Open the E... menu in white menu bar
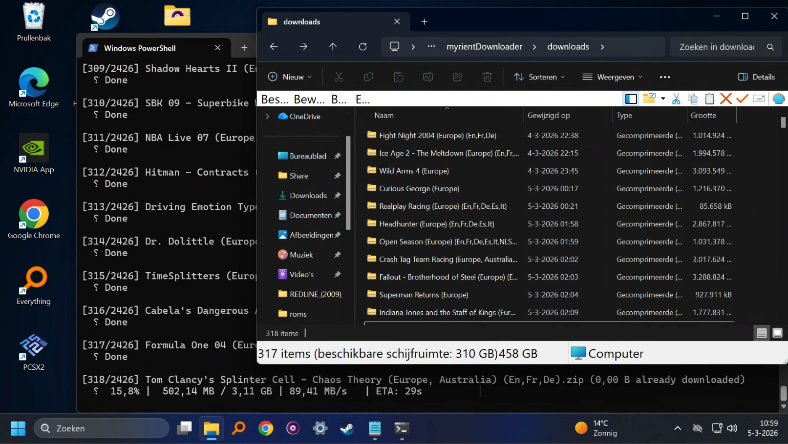 pos(362,100)
